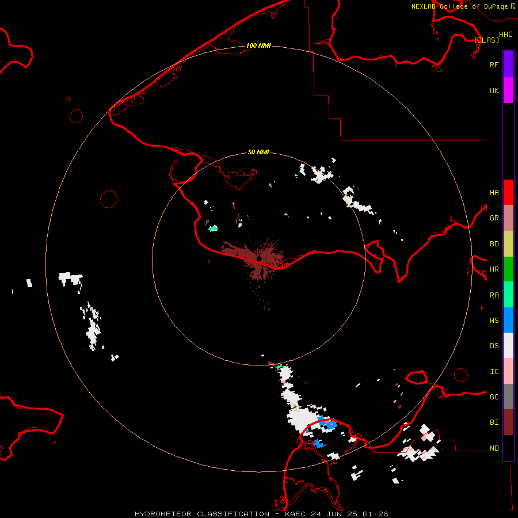The image size is (518, 518).
Task: Click the RA legend label
Action: point(494,295)
